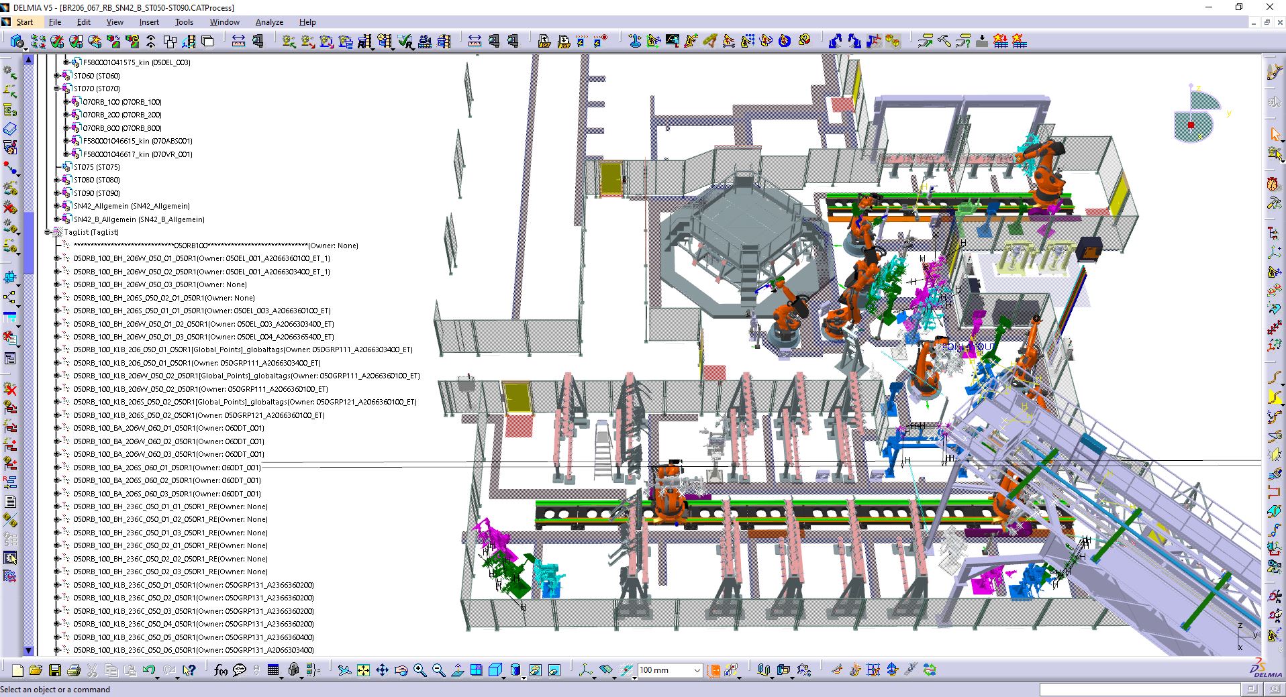Click the Zoom Out magnifier

coord(438,669)
